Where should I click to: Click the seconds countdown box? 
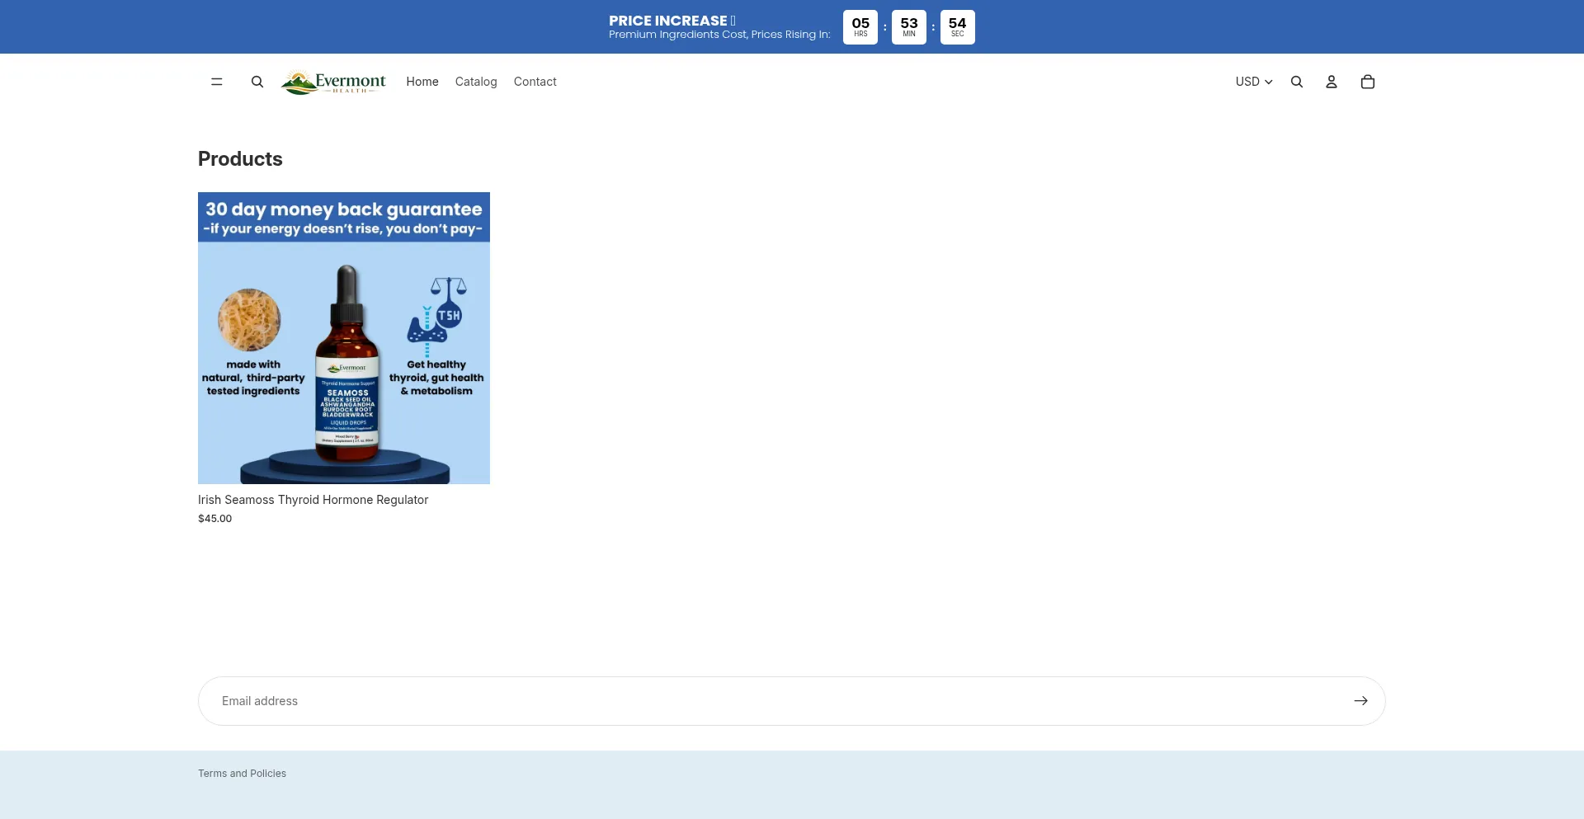coord(957,27)
